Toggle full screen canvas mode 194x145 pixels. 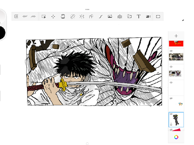tap(158, 17)
